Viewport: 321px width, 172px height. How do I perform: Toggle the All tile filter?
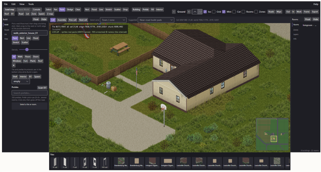coord(14,57)
